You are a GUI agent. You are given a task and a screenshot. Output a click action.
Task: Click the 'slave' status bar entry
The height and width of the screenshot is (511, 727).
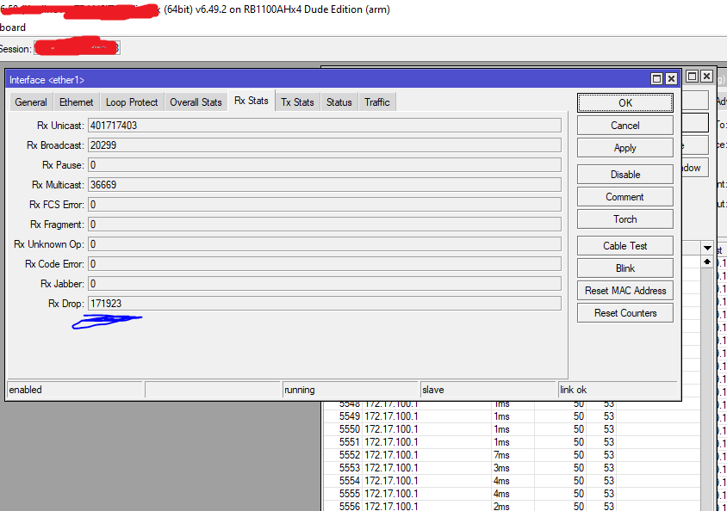point(488,390)
